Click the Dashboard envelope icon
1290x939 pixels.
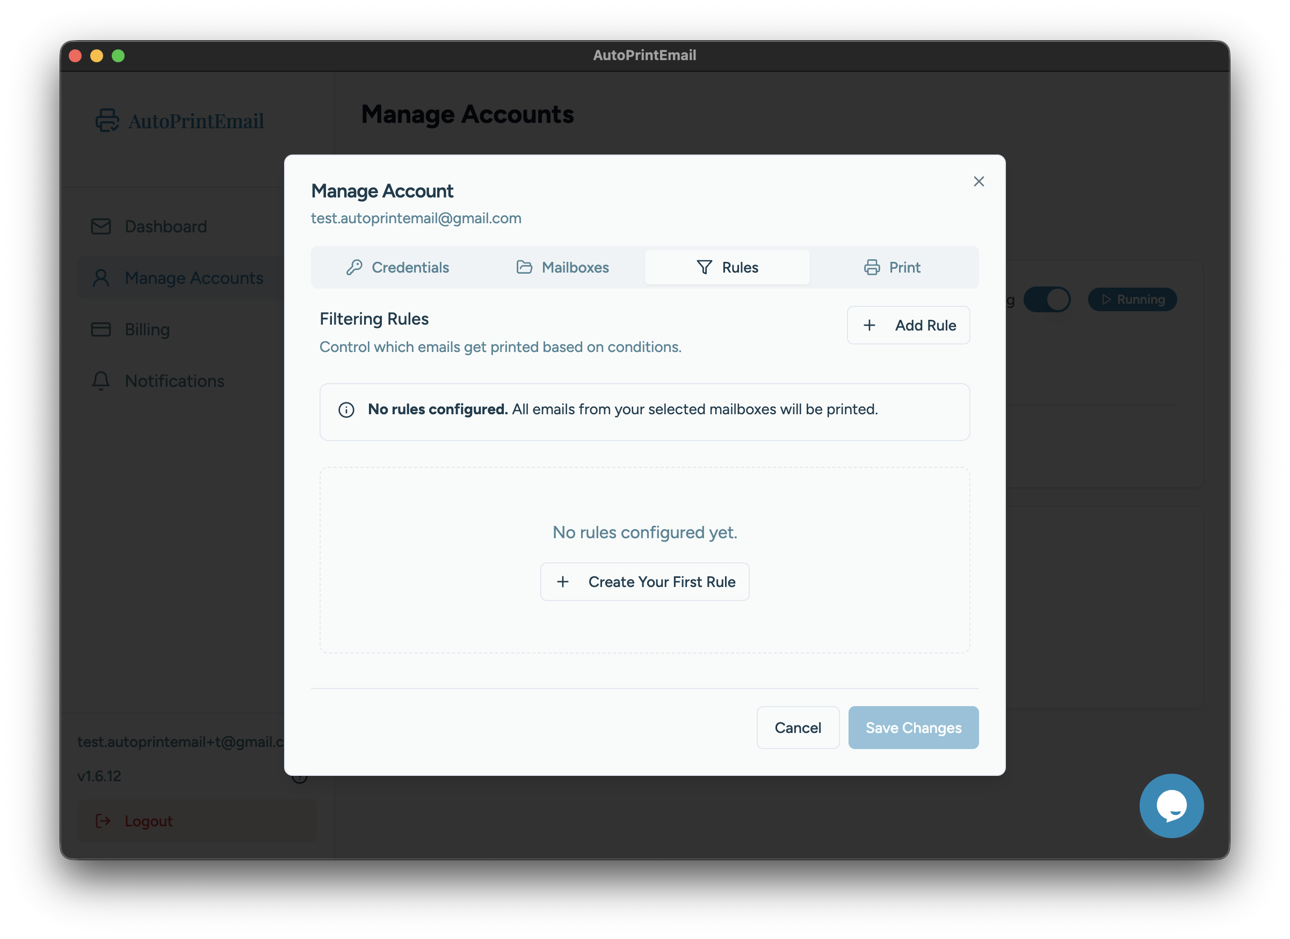pos(102,226)
